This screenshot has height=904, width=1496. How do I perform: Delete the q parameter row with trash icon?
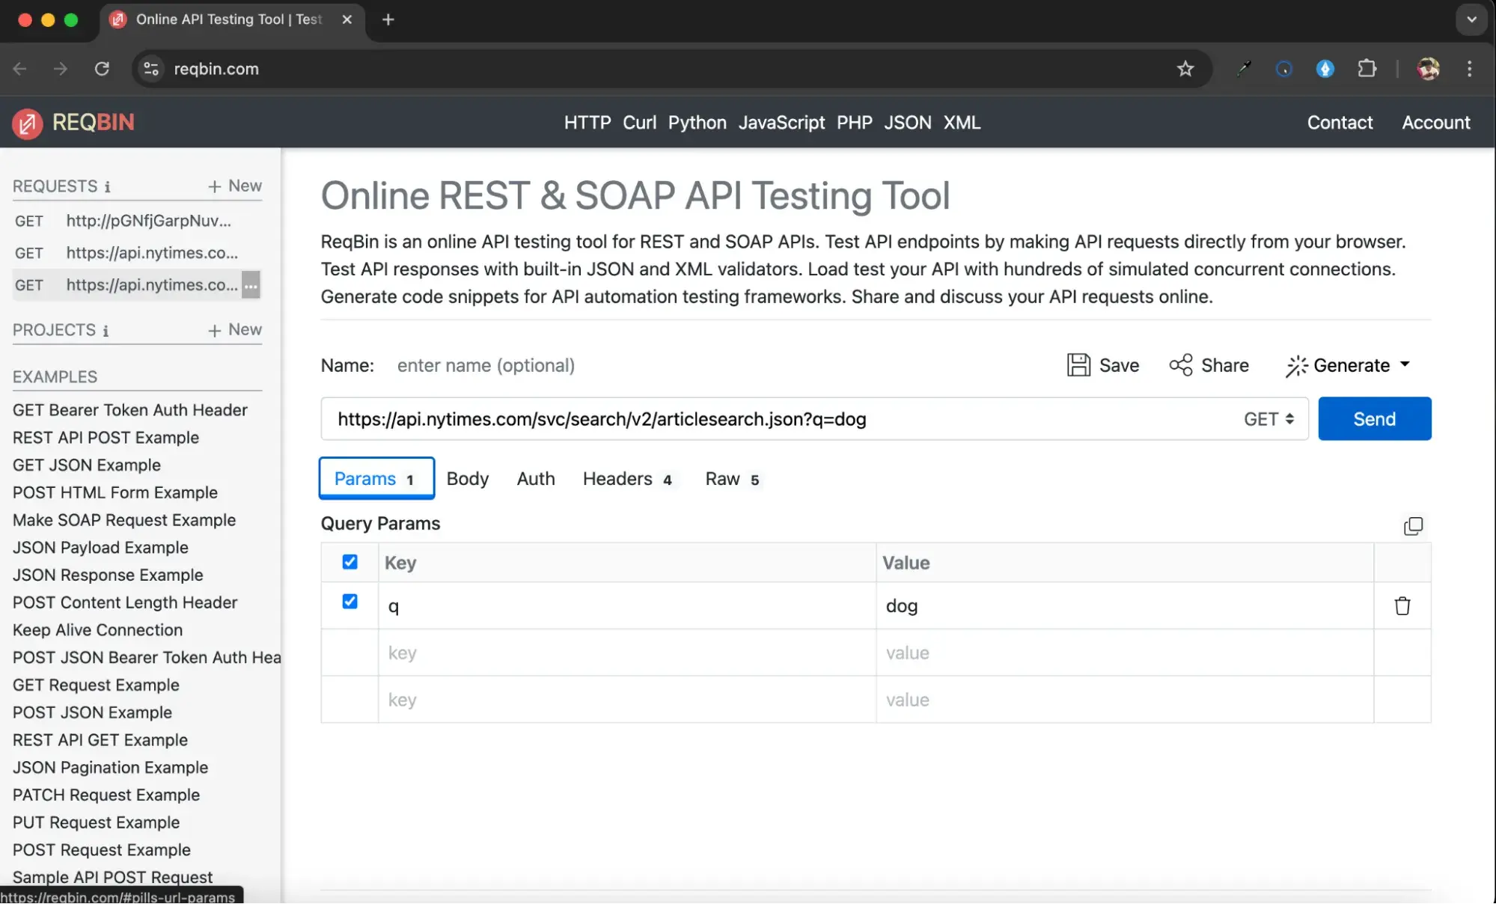coord(1402,606)
